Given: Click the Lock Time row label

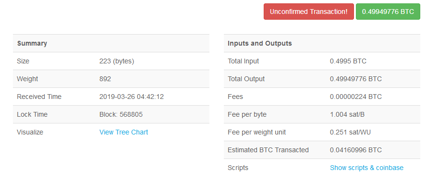Looking at the screenshot, I should click(32, 114).
